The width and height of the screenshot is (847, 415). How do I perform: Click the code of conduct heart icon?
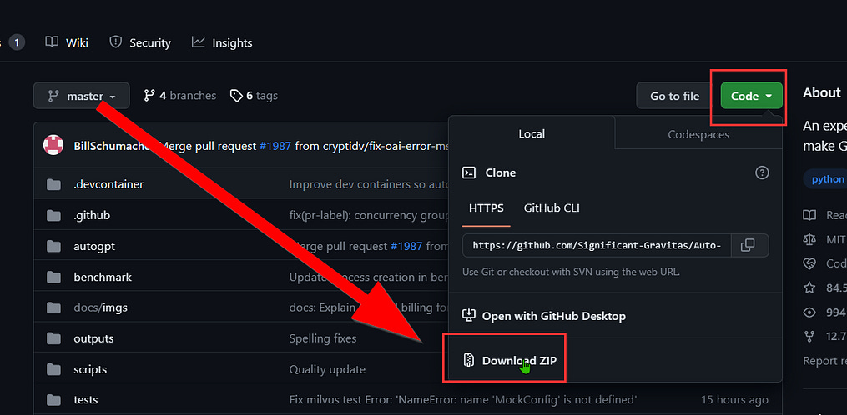(809, 264)
